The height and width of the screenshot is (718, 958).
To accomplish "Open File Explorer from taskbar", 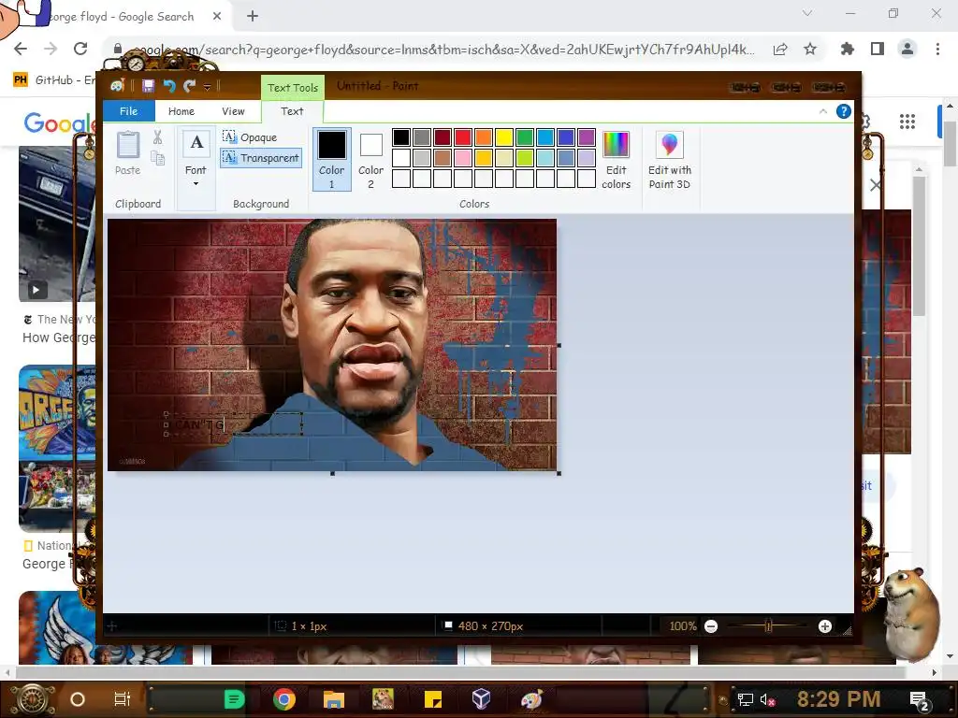I will tap(334, 699).
